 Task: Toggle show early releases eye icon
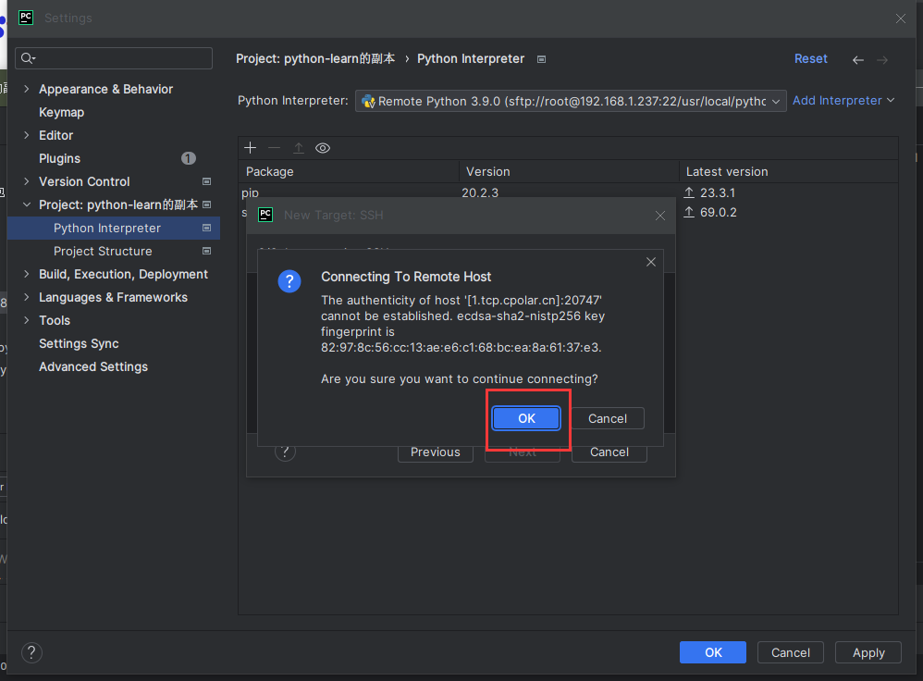pyautogui.click(x=323, y=148)
